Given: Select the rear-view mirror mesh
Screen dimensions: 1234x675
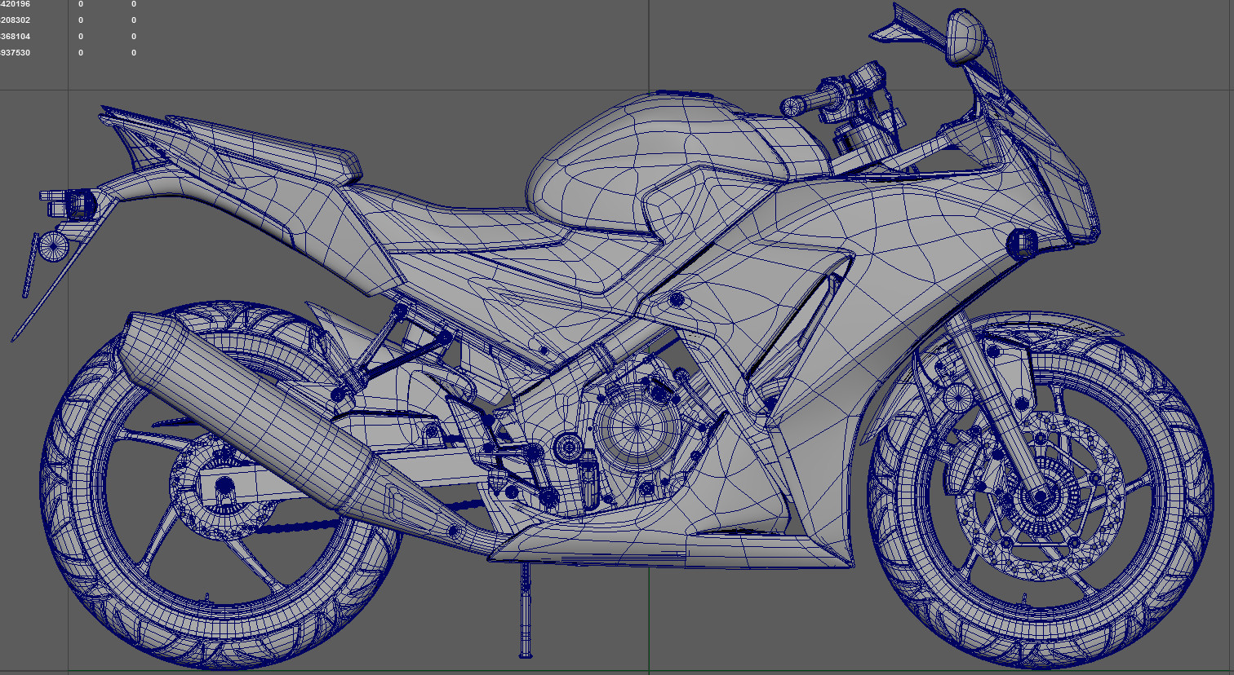Looking at the screenshot, I should [x=966, y=37].
